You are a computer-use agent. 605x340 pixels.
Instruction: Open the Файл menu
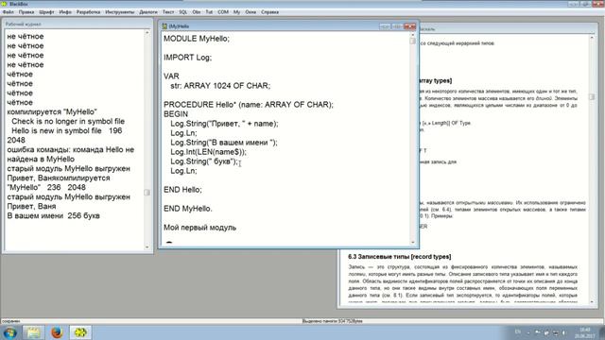(9, 12)
